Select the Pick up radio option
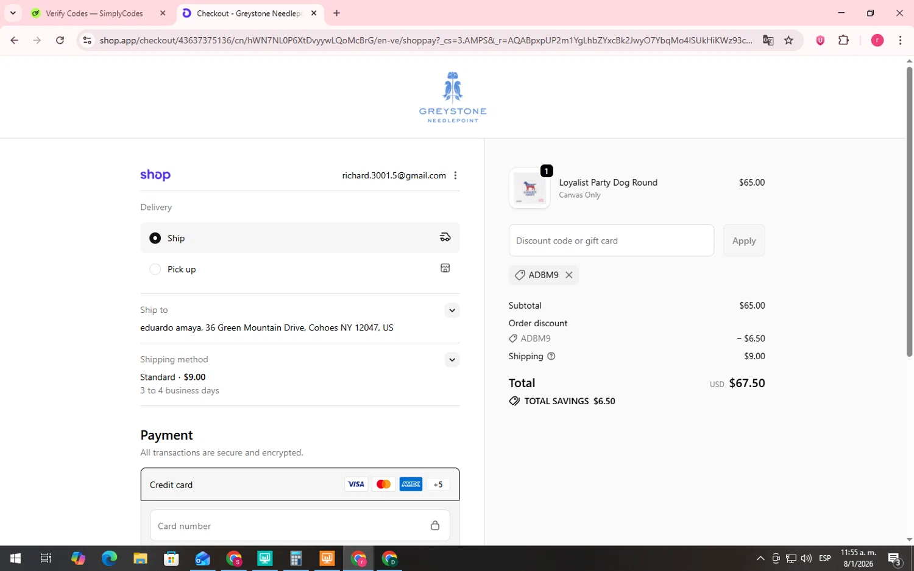Viewport: 914px width, 571px height. 155,269
